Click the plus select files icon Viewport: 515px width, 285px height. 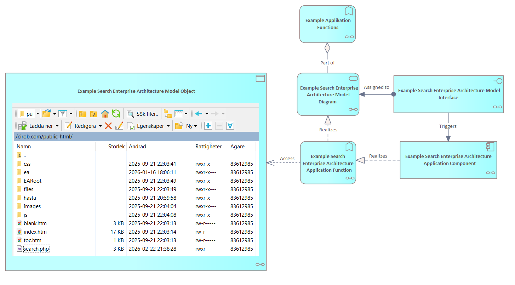pyautogui.click(x=208, y=126)
